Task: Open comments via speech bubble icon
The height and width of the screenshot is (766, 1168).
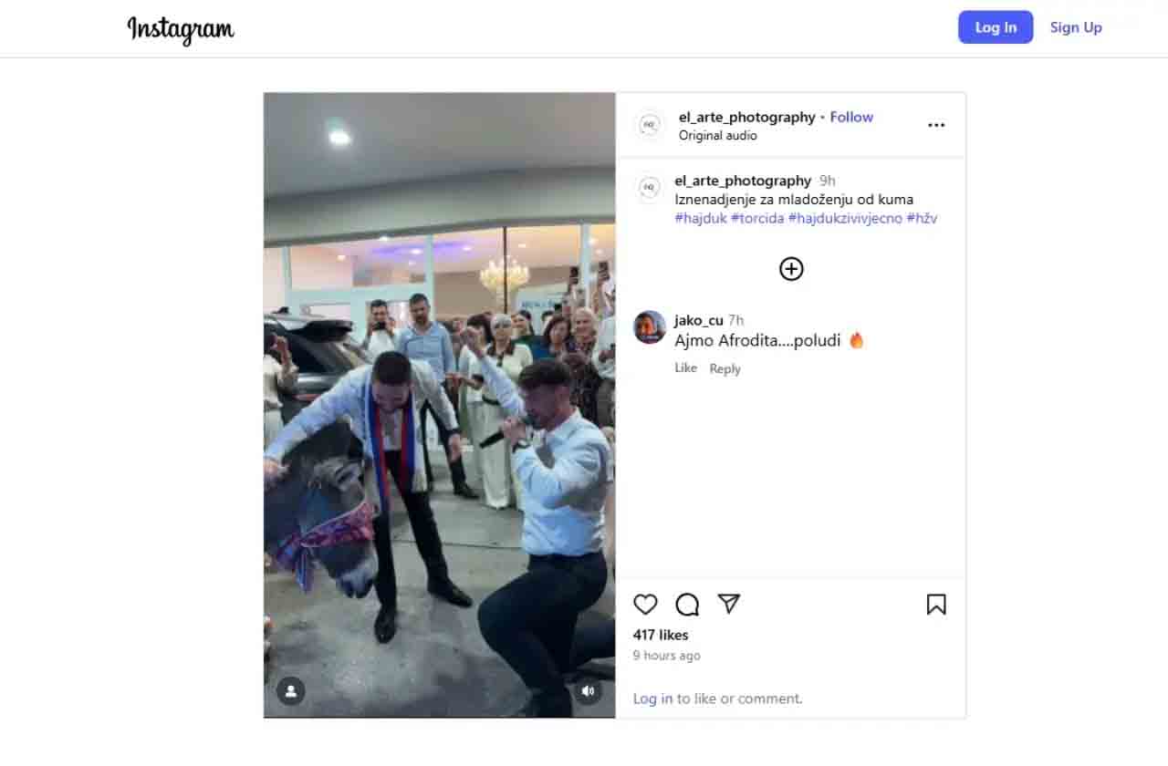Action: tap(687, 605)
